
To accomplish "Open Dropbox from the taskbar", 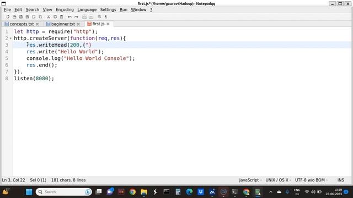I will click(201, 192).
